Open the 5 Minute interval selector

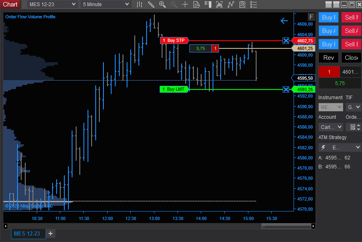click(x=106, y=4)
